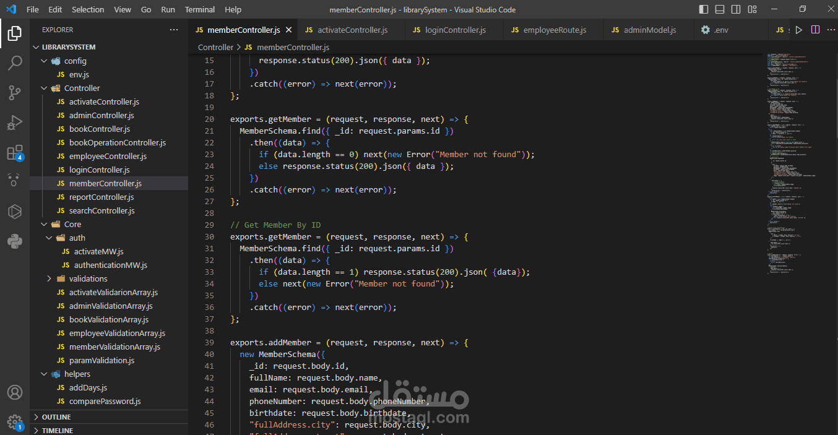Split the editor to the right
The height and width of the screenshot is (435, 838).
click(x=815, y=30)
